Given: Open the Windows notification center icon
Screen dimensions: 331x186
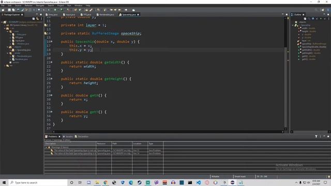Looking at the screenshot, I should click(325, 182).
